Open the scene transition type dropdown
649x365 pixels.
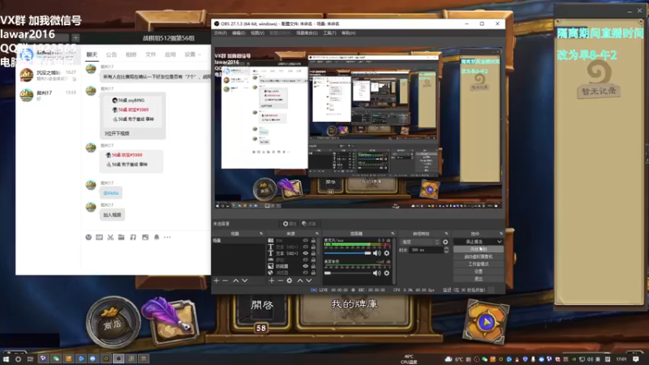pos(419,242)
